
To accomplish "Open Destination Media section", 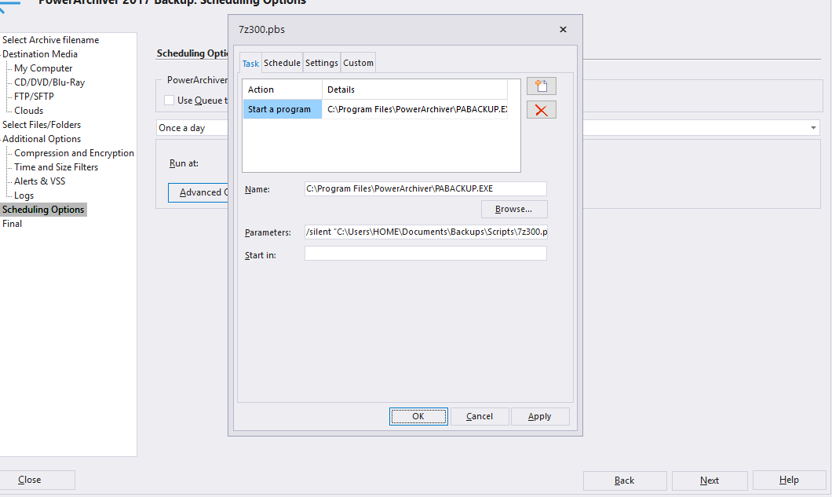I will (40, 54).
